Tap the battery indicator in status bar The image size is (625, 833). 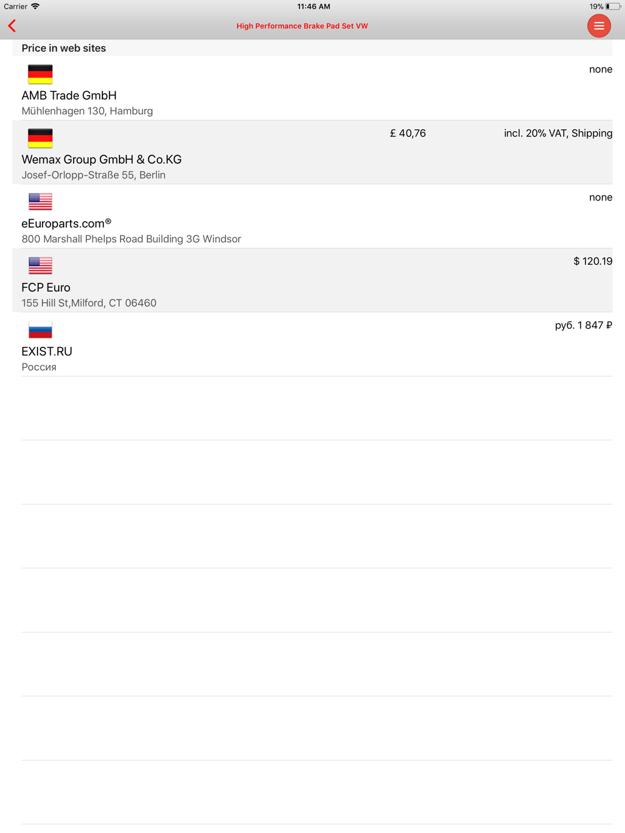click(x=612, y=6)
